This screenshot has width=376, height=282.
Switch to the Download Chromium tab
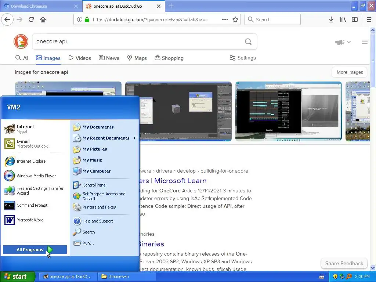pos(41,6)
